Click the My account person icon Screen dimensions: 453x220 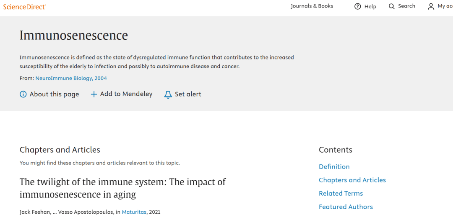pyautogui.click(x=431, y=6)
